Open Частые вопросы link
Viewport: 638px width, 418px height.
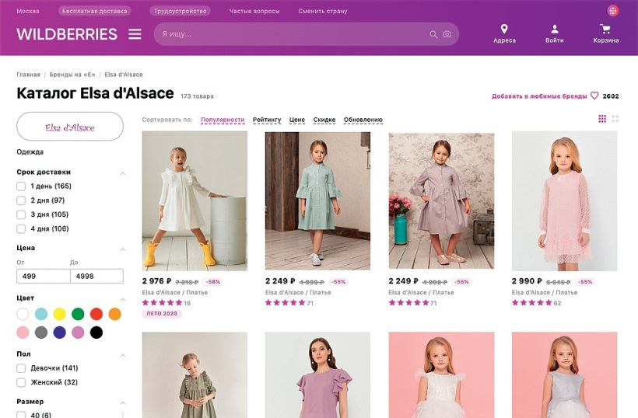point(254,11)
